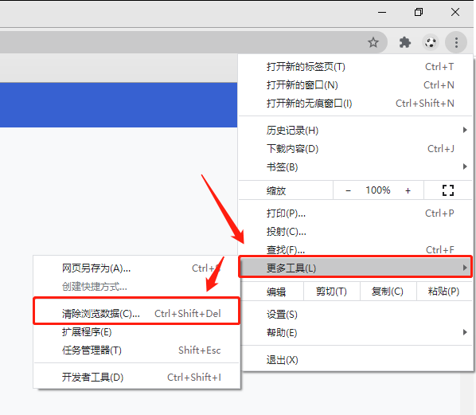Open 任务管理器(T) entry
This screenshot has width=476, height=415.
tap(137, 350)
